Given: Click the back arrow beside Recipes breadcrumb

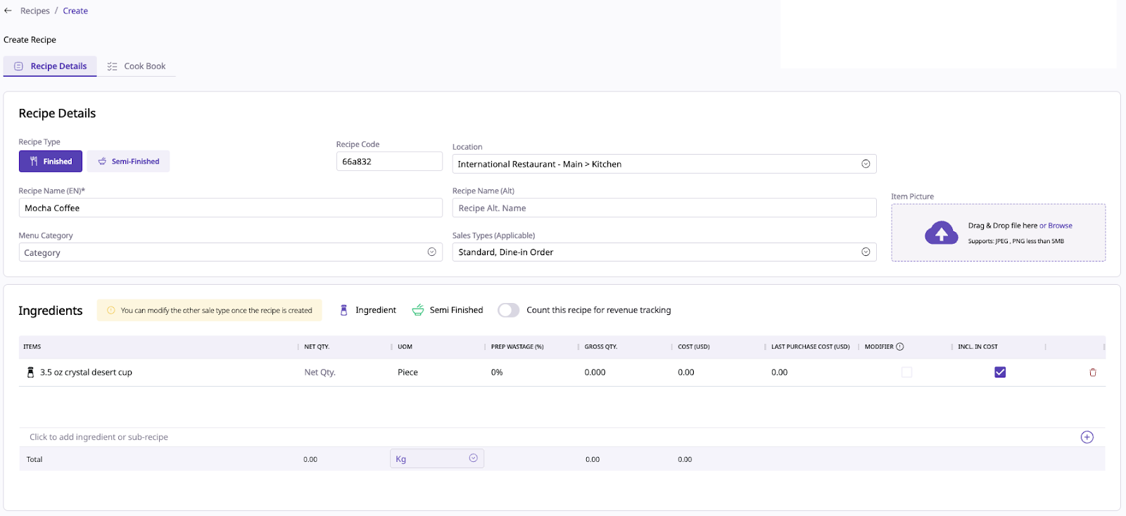Looking at the screenshot, I should click(8, 11).
